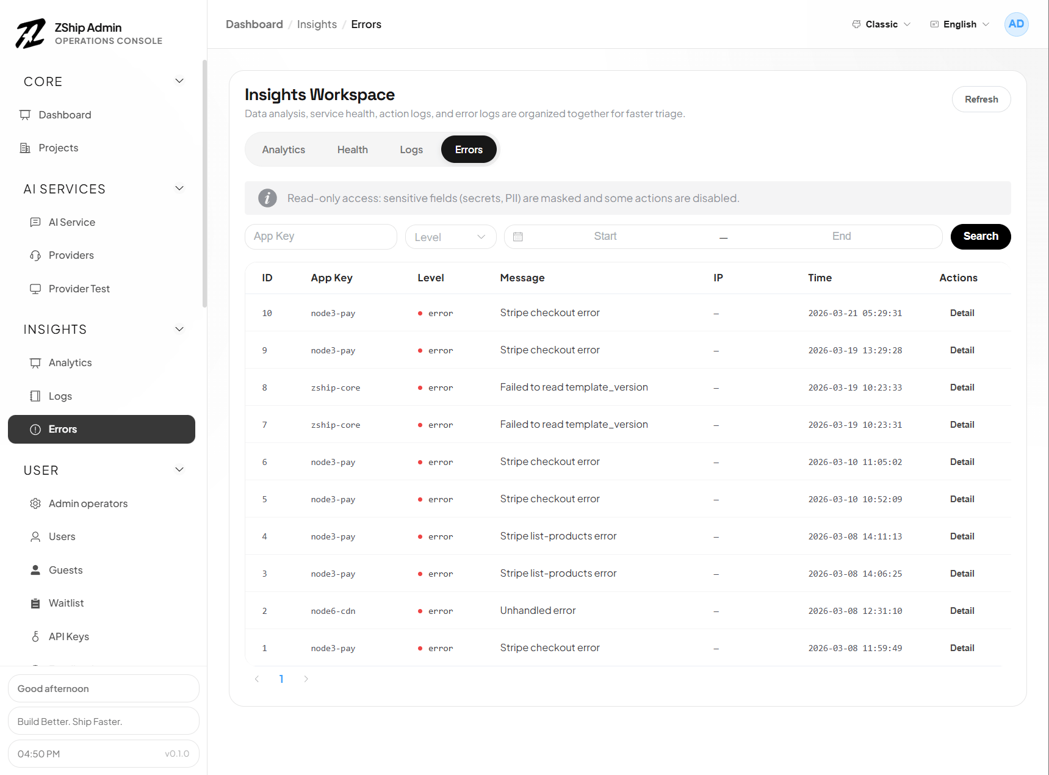The width and height of the screenshot is (1049, 775).
Task: Open the English language dropdown
Action: [959, 24]
